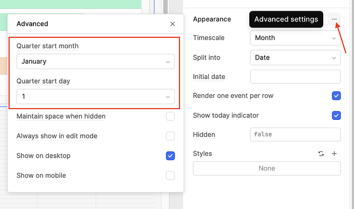Disable Show today indicator checkbox
This screenshot has height=209, width=354.
click(336, 115)
